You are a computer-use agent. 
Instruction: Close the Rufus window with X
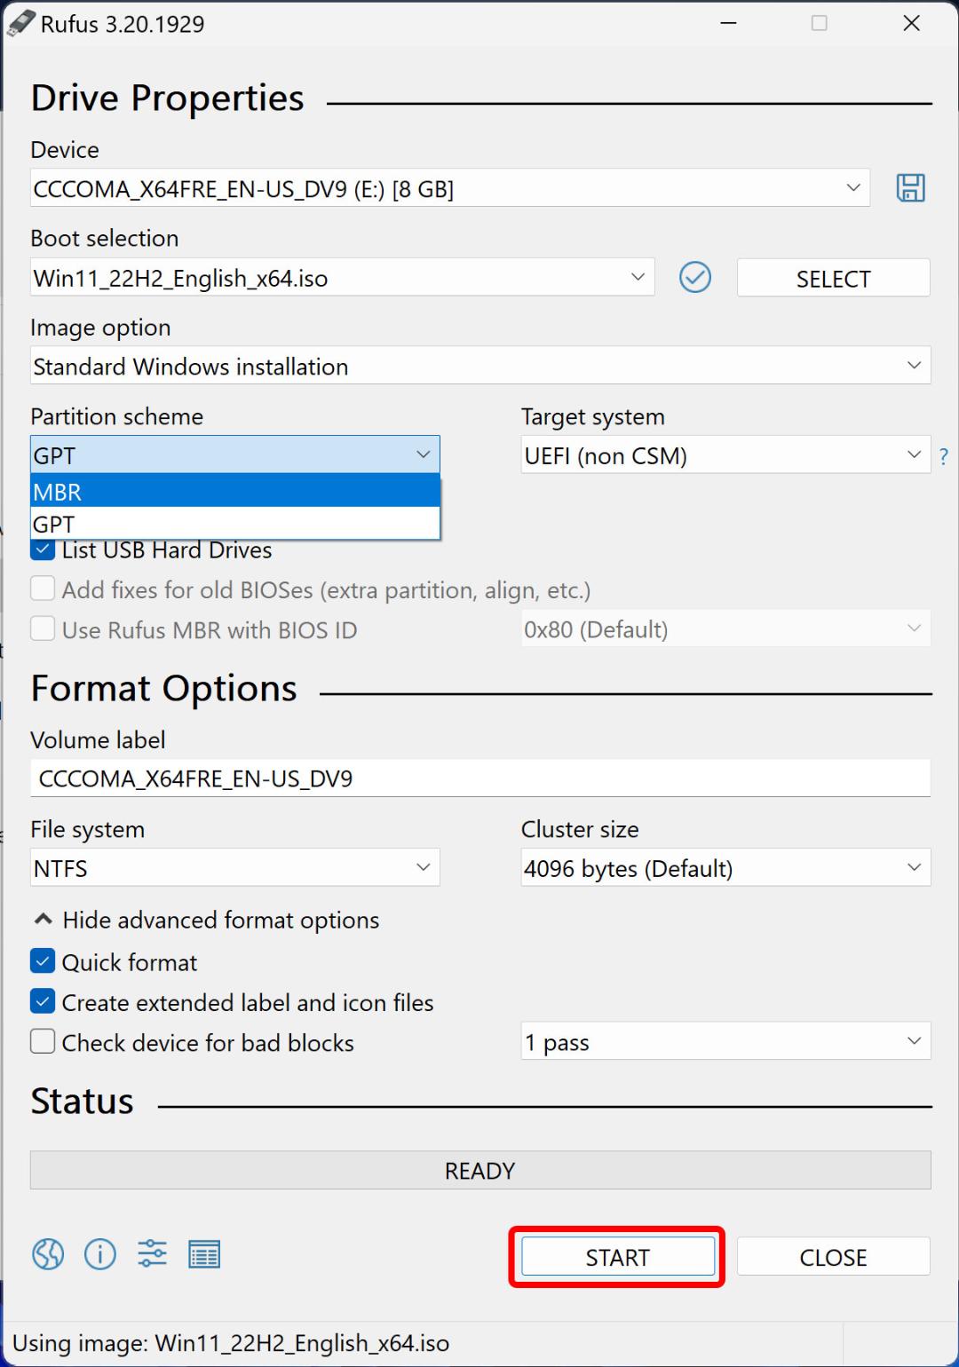click(x=911, y=24)
